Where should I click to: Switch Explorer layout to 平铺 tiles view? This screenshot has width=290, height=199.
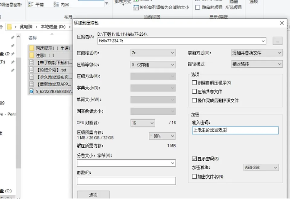click(36, 4)
